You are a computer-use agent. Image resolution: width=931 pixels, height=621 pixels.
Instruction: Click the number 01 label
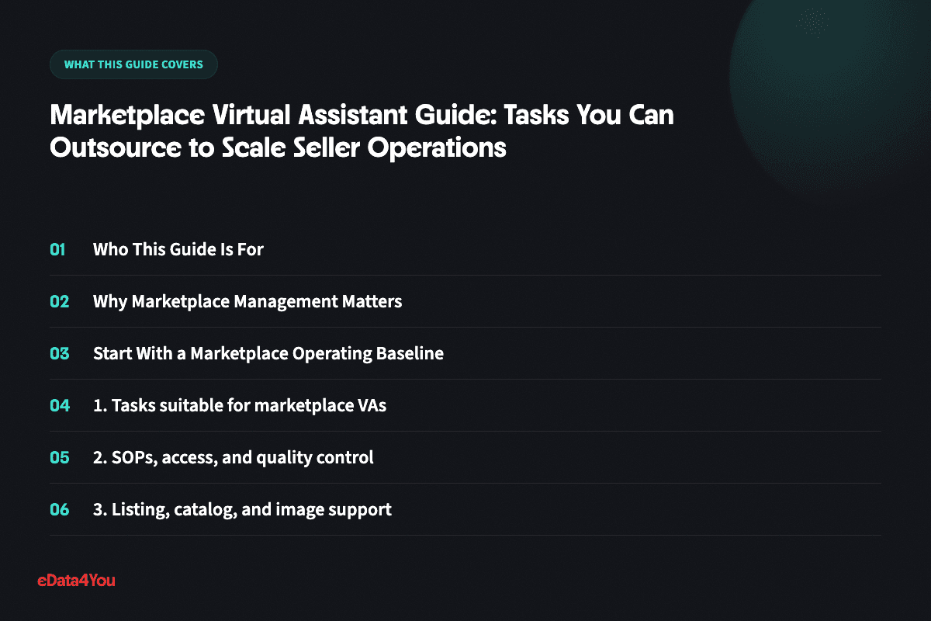pos(58,249)
